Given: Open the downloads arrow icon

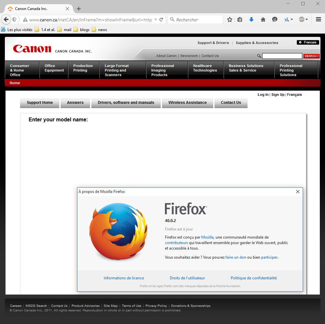Looking at the screenshot, I should (251, 20).
